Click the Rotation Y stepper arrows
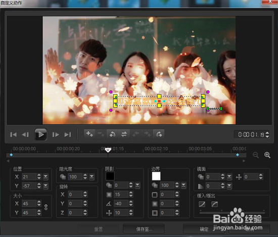Screen dimensions: 278x237 tap(85, 204)
